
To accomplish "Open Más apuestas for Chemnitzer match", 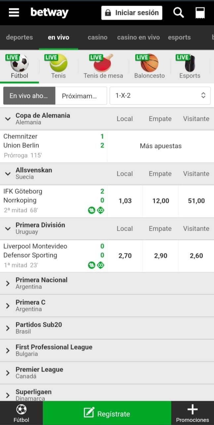I will point(161,146).
